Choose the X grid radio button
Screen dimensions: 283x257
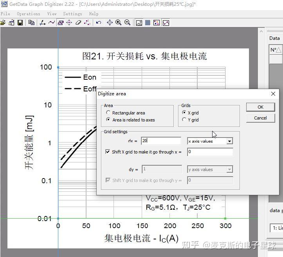[x=184, y=112]
